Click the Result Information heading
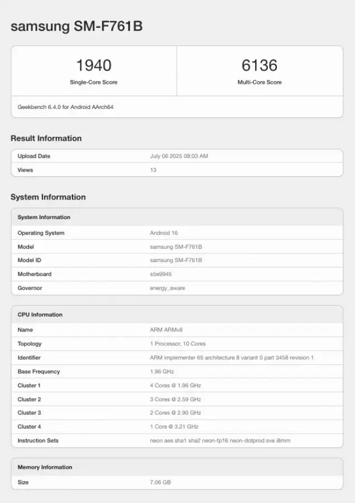The height and width of the screenshot is (503, 355). (46, 138)
